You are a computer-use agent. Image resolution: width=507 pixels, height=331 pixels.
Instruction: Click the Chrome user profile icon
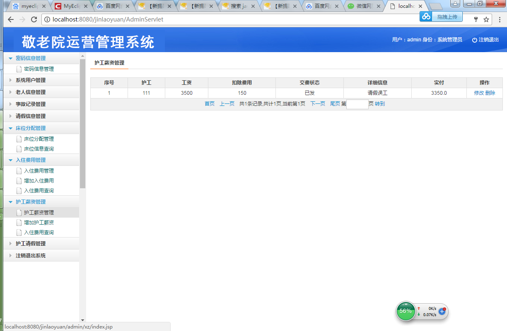[x=455, y=3]
